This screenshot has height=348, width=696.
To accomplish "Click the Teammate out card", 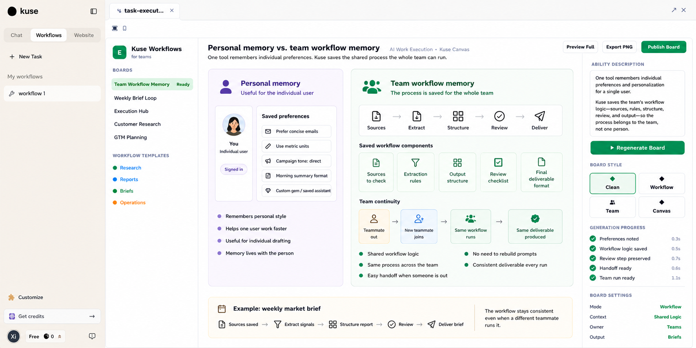I will (x=374, y=226).
